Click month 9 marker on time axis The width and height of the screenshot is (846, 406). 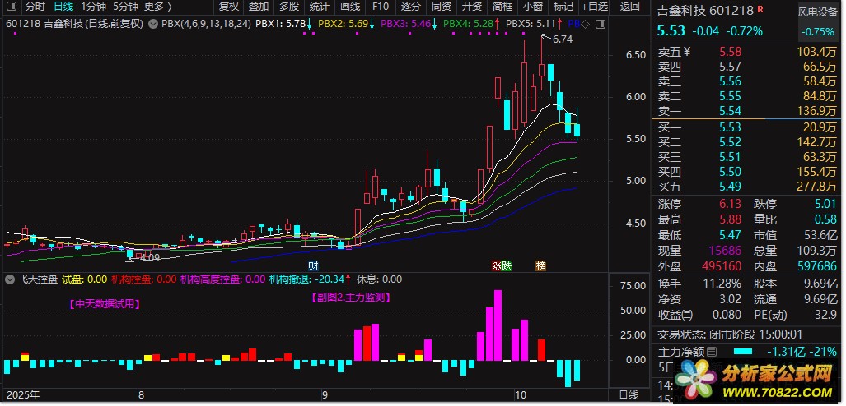[x=325, y=394]
